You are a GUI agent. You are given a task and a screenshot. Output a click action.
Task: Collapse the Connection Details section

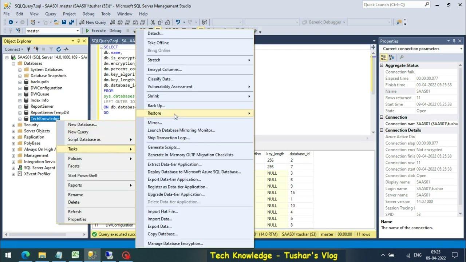point(382,130)
